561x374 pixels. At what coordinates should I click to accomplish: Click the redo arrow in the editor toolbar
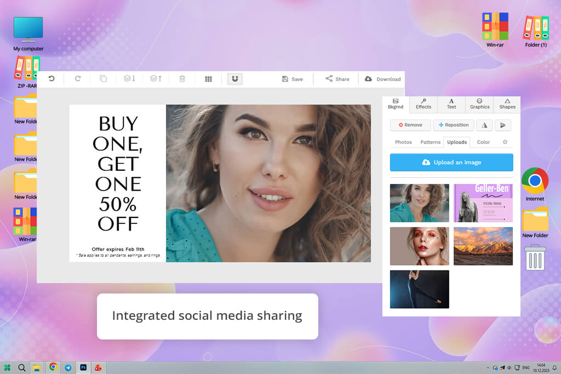tap(78, 79)
